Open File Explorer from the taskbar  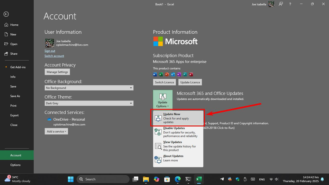tap(146, 179)
